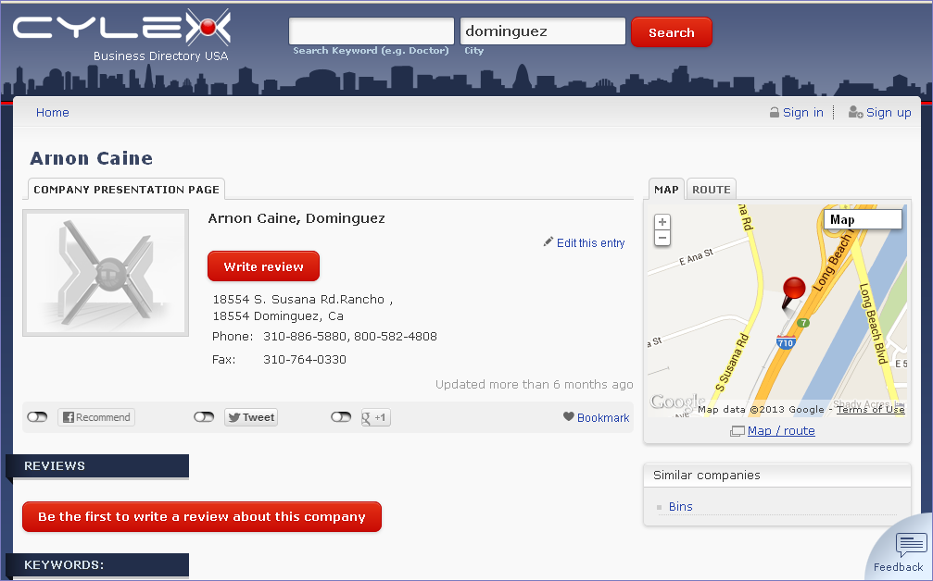The image size is (933, 581).
Task: Switch to the ROUTE tab
Action: click(712, 190)
